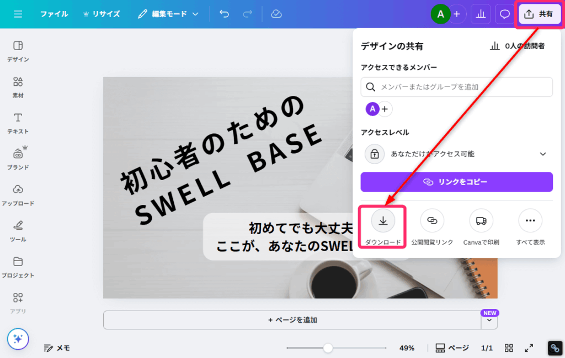
Task: Open the ファイル menu
Action: tap(54, 14)
